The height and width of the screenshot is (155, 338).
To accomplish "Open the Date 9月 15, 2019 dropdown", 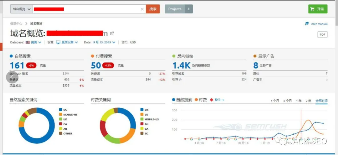I will [104, 42].
